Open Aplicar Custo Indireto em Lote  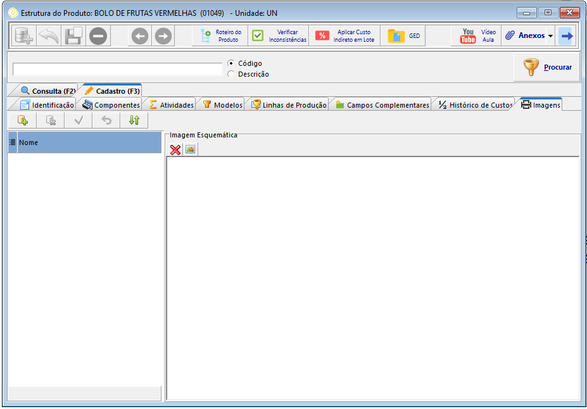(x=344, y=36)
